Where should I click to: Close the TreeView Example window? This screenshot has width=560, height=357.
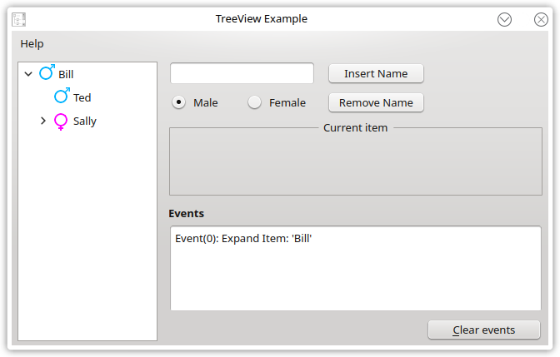541,19
